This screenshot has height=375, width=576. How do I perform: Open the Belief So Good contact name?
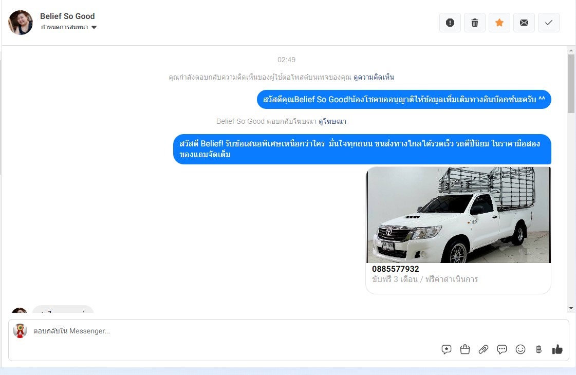click(x=67, y=16)
